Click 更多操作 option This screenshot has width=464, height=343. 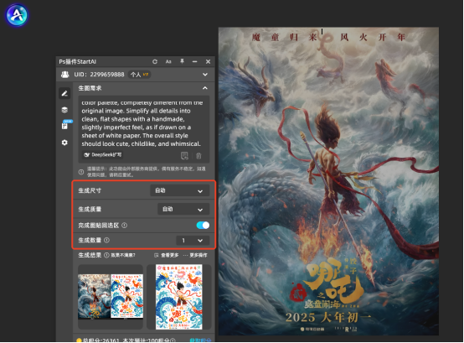tap(195, 255)
